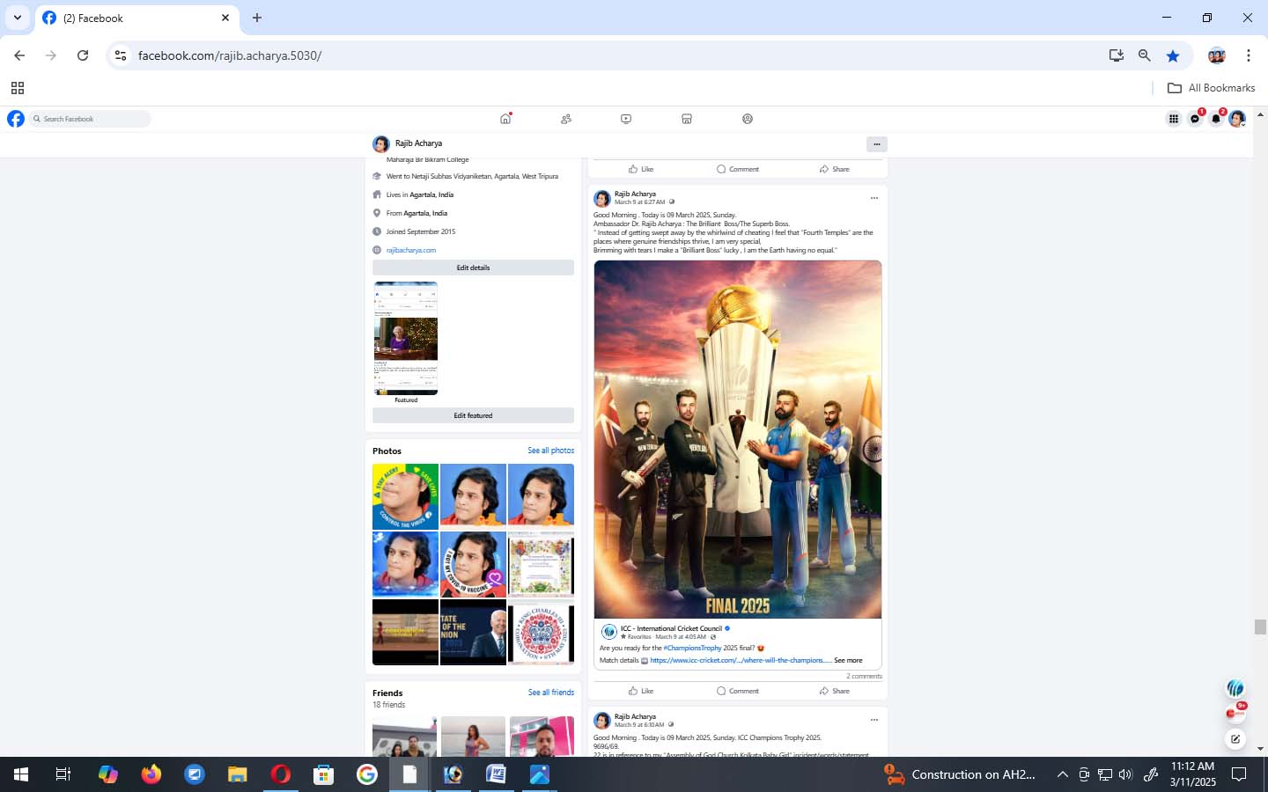Click See more on ICC shared post

coord(848,660)
